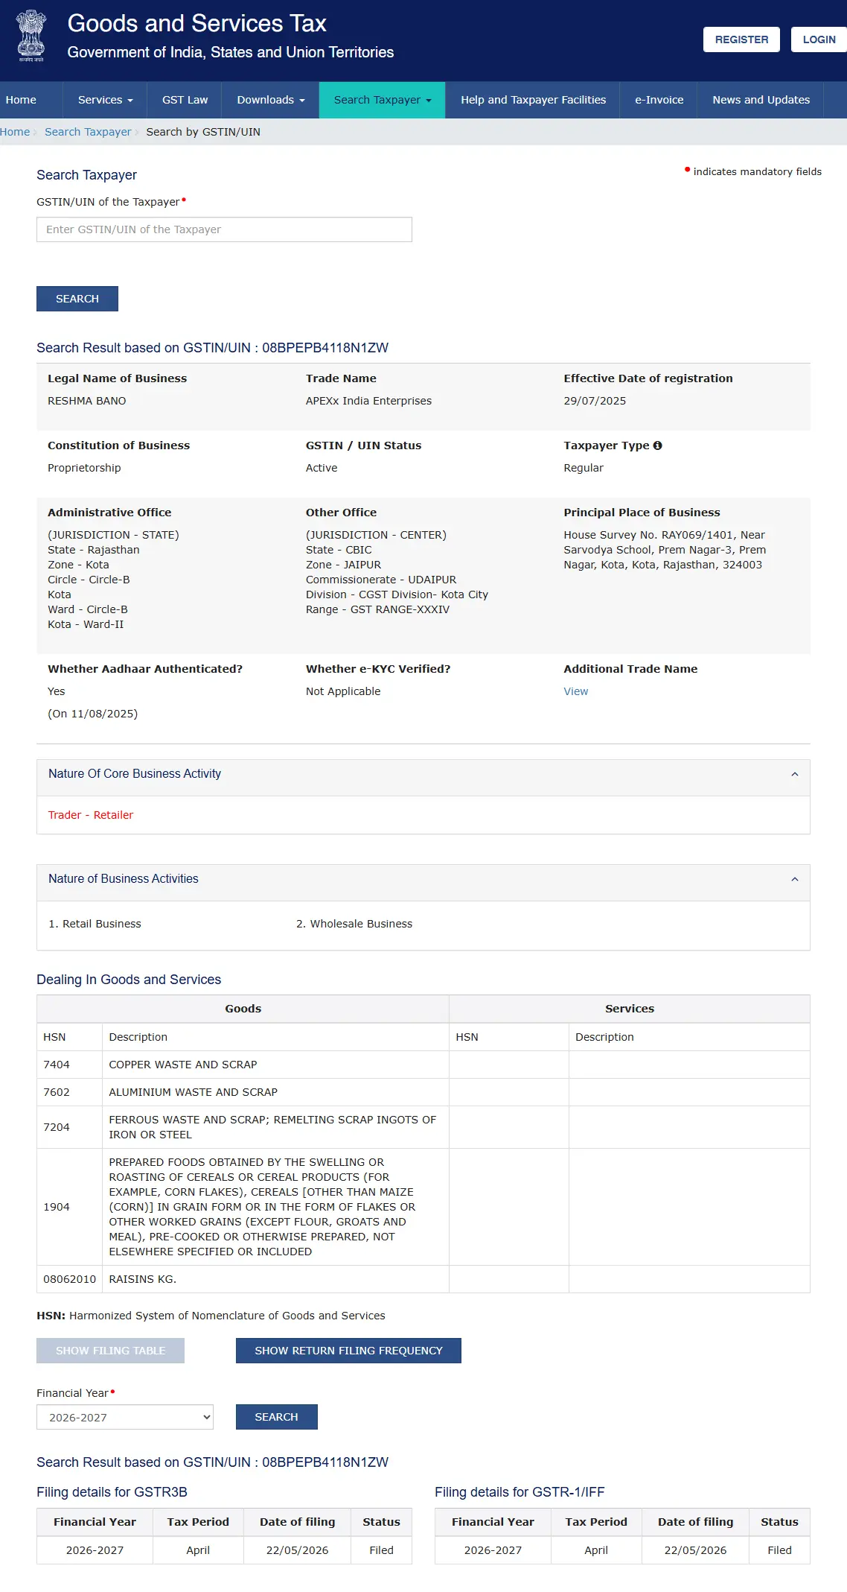847x1592 pixels.
Task: Click Services column header
Action: coord(630,1009)
